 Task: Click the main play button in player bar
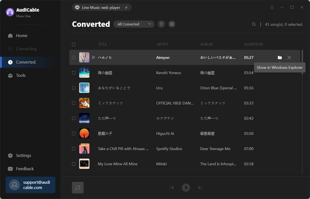186,187
